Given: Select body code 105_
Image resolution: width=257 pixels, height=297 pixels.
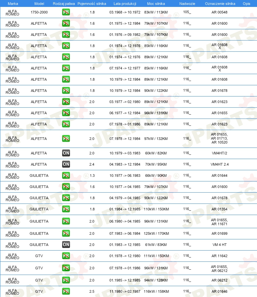Looking at the screenshot, I should (187, 12).
